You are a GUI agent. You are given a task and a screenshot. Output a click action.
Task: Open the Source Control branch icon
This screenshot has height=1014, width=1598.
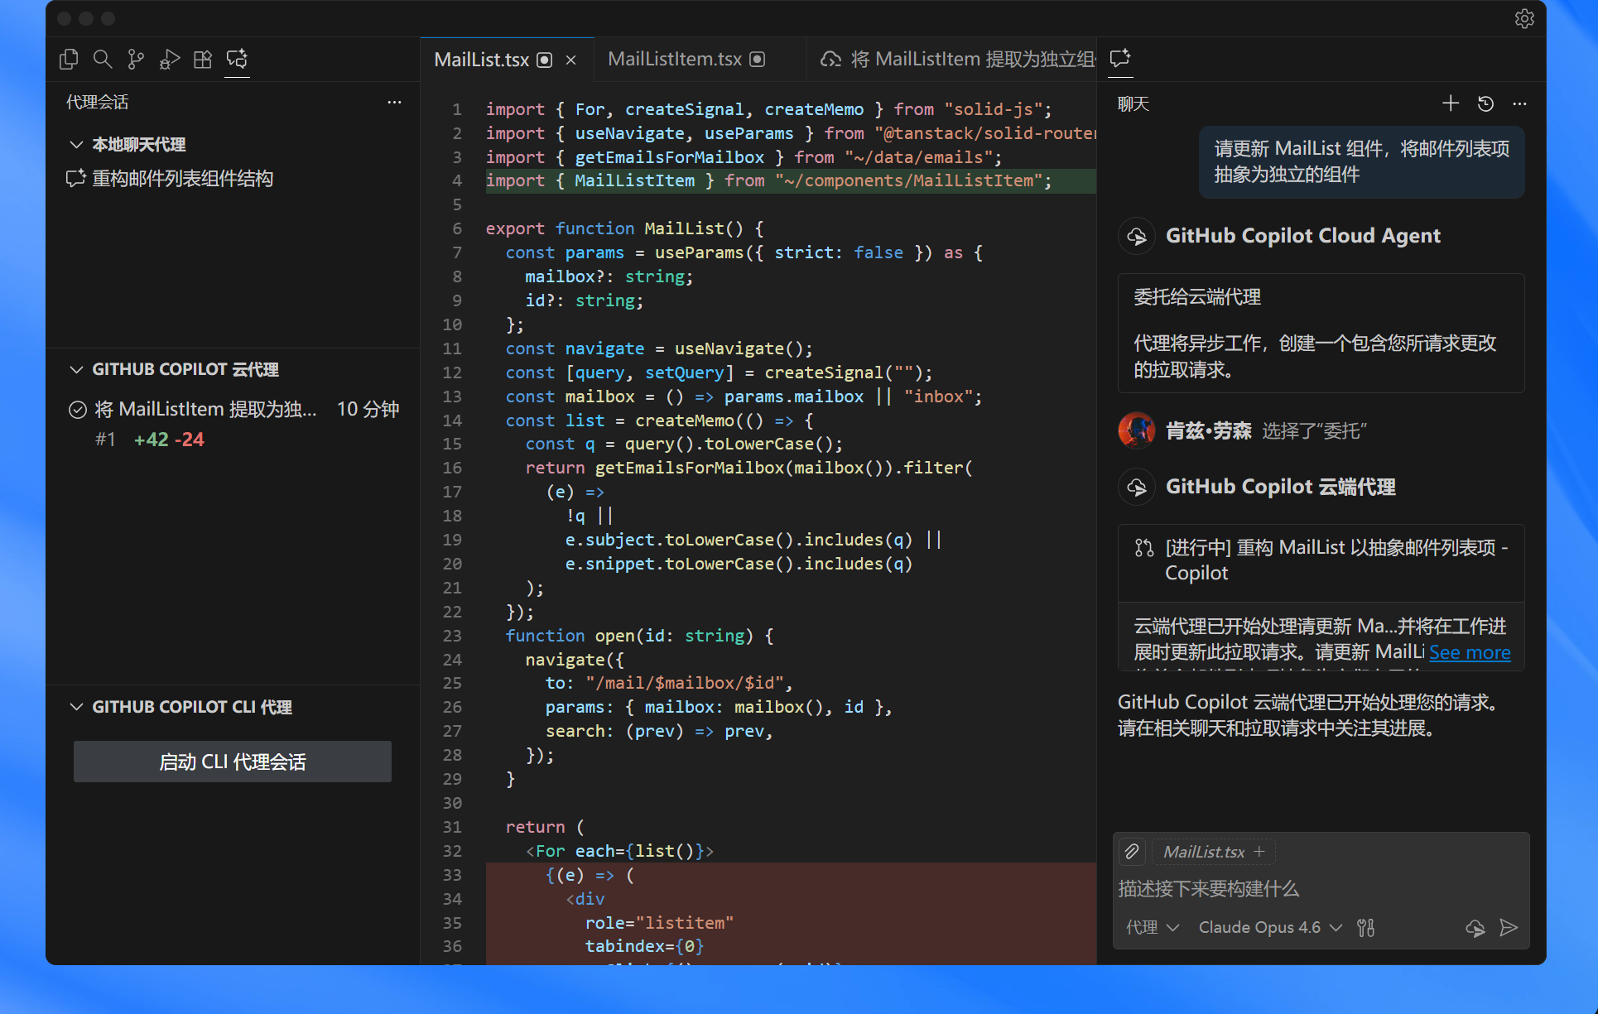(x=136, y=59)
